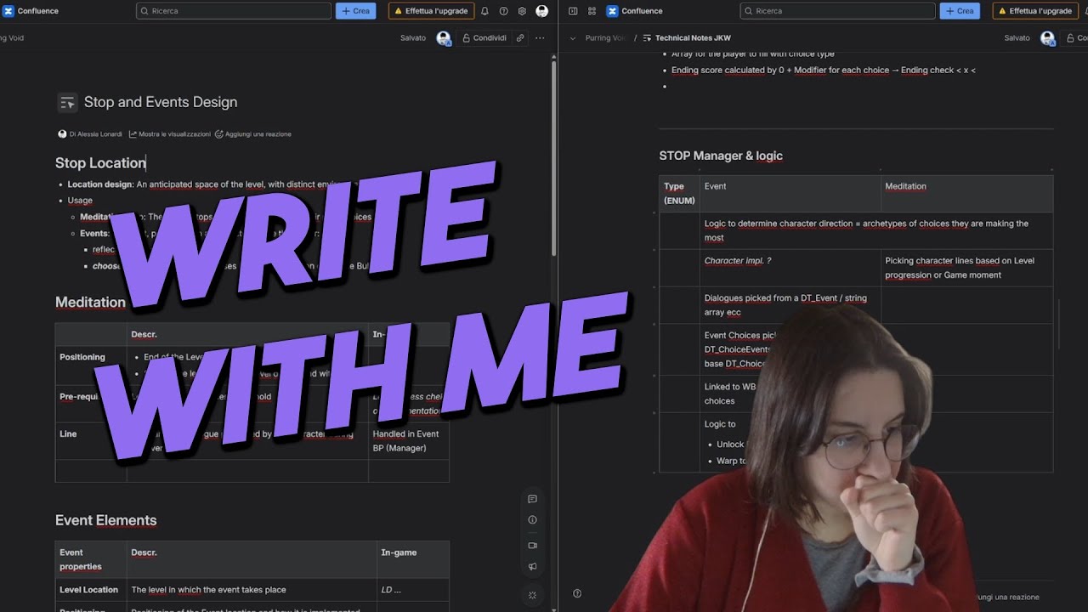Click video record icon in floating toolbar
The height and width of the screenshot is (612, 1088).
tap(532, 546)
